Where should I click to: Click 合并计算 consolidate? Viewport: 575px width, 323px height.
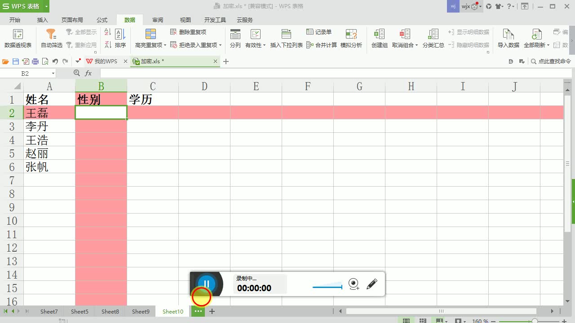[322, 45]
